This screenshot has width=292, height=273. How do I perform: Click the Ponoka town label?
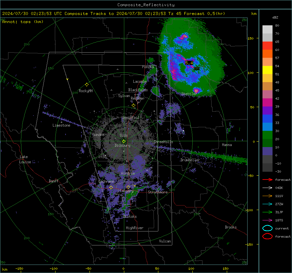point(148,67)
